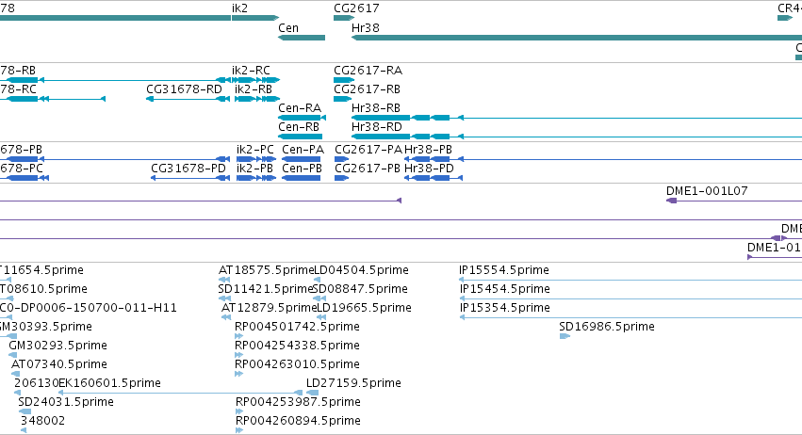Open EST SD16986.5prime
Screen dimensions: 802x435
click(x=607, y=327)
